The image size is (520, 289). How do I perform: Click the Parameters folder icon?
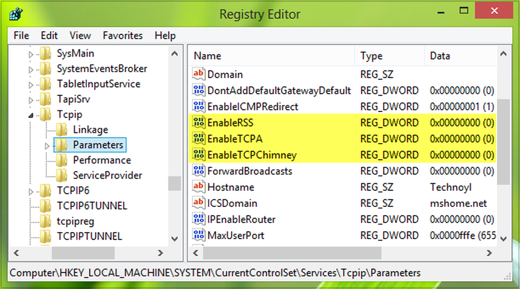pos(61,145)
